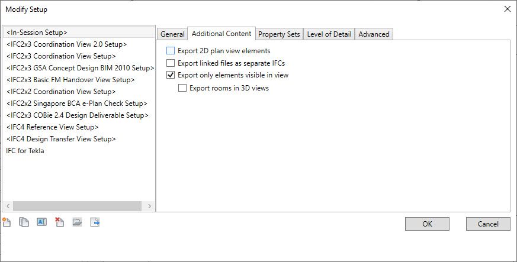Delete the selected setup via red X icon

(59, 222)
